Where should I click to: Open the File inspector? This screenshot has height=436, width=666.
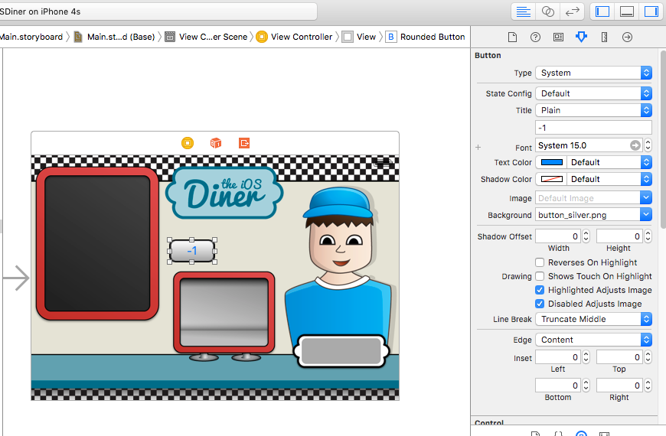(512, 37)
